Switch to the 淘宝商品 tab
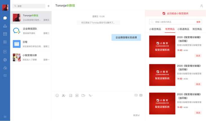Viewport: 206px width, 121px height. (x=197, y=29)
